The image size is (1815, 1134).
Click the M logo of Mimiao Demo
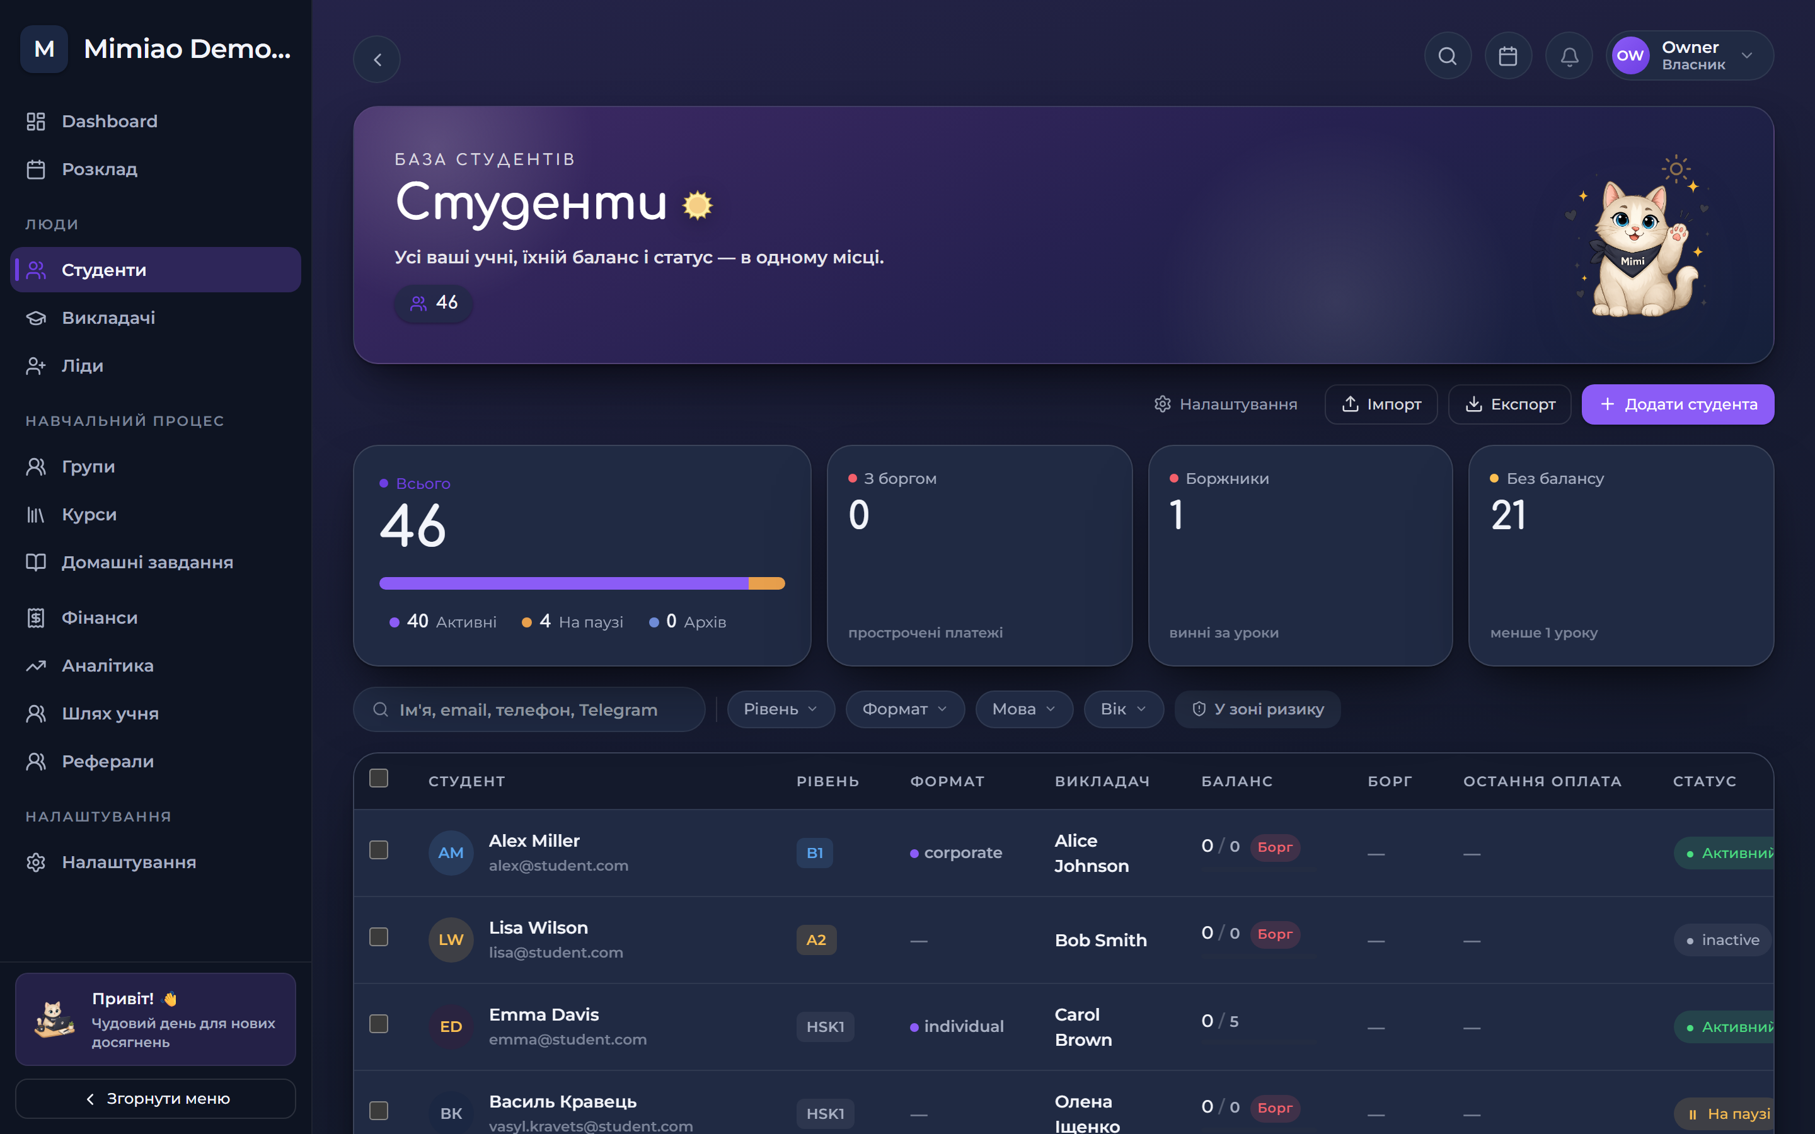44,50
